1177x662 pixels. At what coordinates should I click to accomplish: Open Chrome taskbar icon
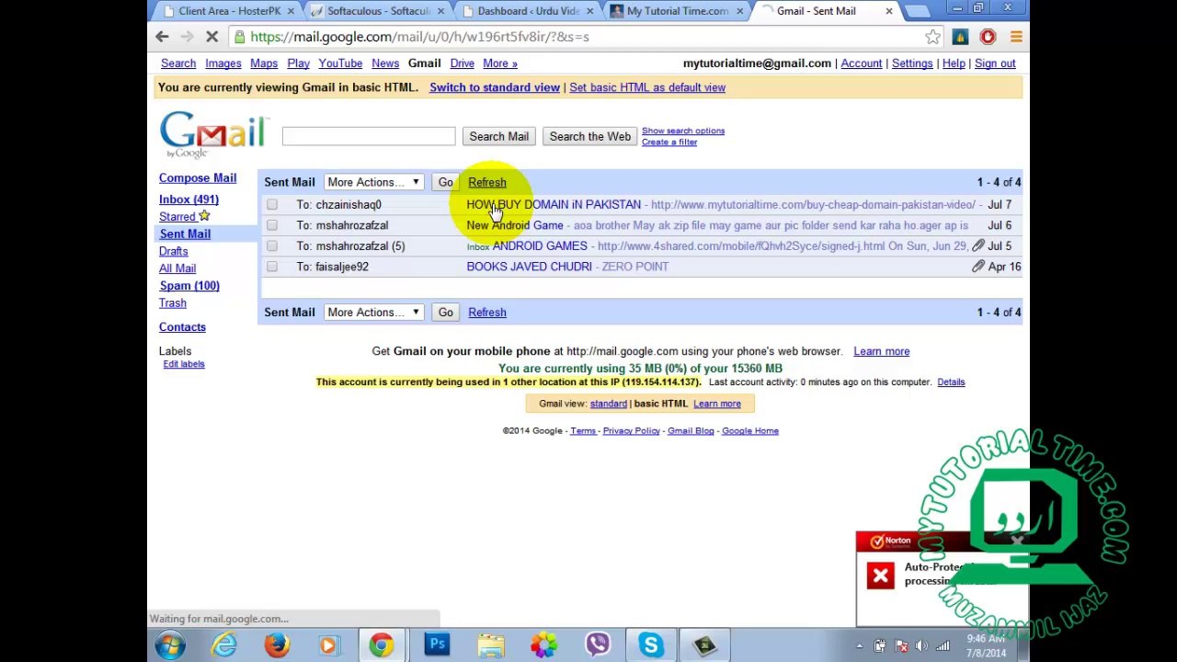pyautogui.click(x=382, y=645)
